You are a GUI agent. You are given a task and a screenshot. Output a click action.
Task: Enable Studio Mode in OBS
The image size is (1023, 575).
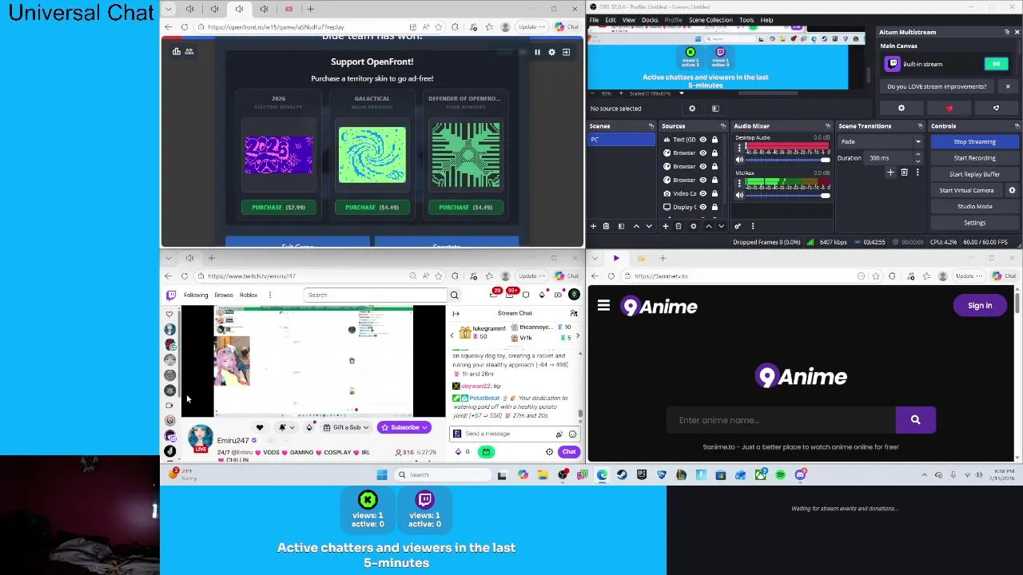click(974, 206)
